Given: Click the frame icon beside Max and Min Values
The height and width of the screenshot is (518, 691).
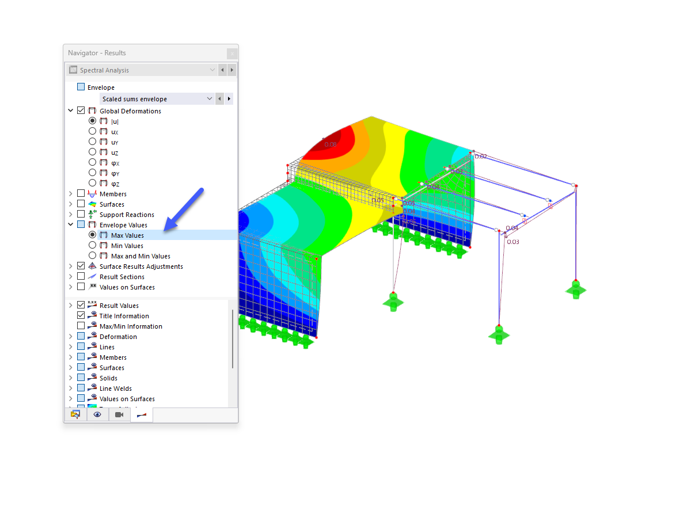Looking at the screenshot, I should [104, 256].
